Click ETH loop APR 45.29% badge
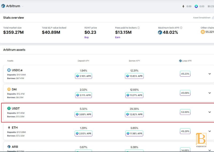 point(185,131)
